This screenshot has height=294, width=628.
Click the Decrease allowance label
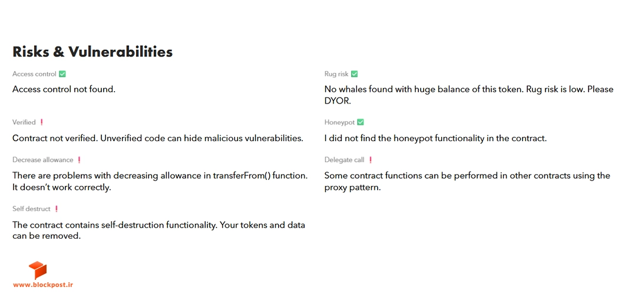click(x=43, y=160)
